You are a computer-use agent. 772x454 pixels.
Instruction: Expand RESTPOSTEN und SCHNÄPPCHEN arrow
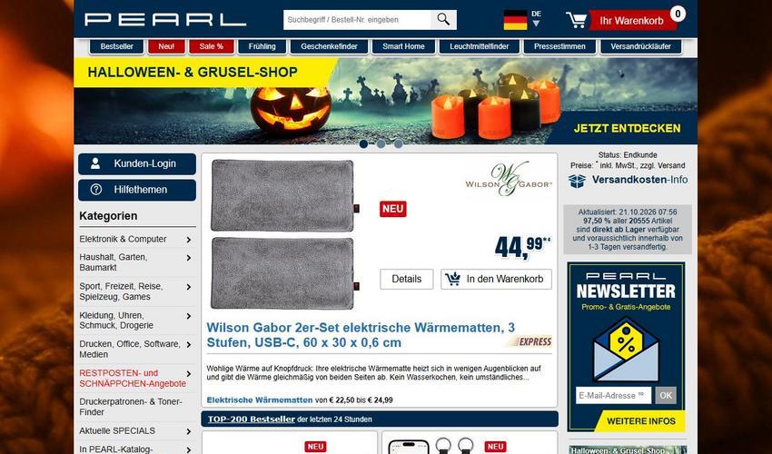(x=189, y=374)
